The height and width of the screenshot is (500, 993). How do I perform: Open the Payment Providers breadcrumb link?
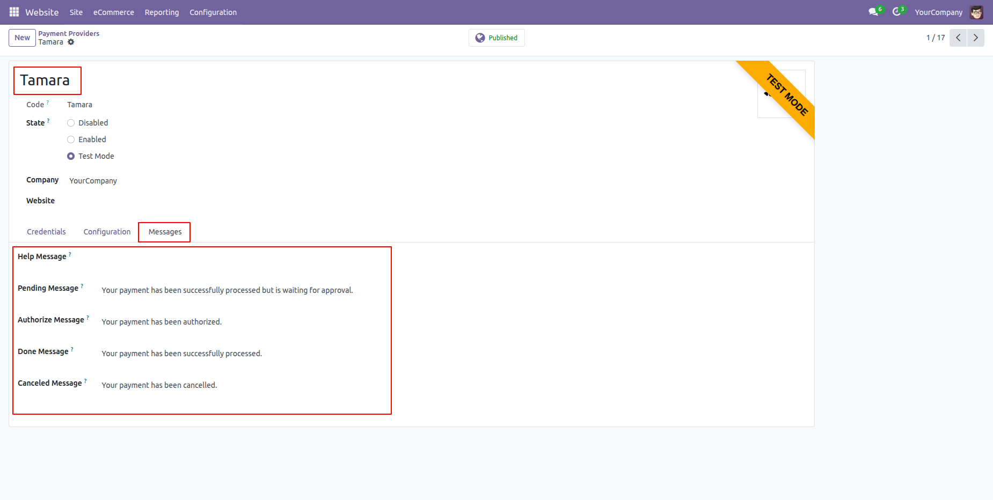click(x=69, y=33)
